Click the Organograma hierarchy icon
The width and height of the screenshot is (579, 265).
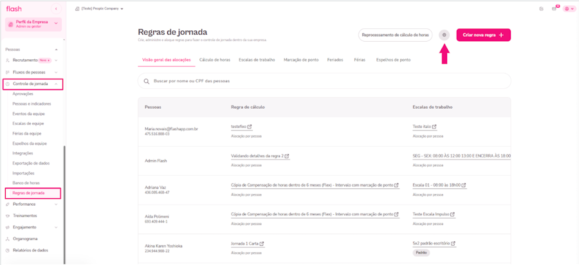pos(8,239)
